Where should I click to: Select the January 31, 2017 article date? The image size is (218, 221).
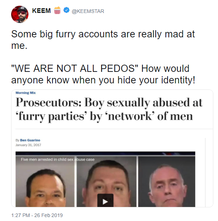tap(28, 145)
